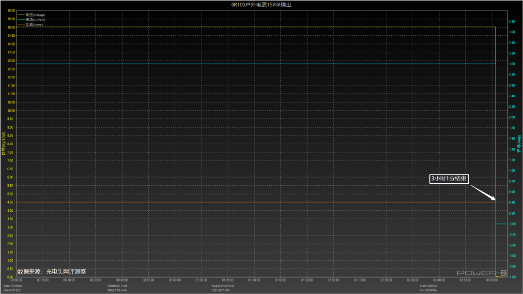Click the 4.50 voltage axis label

(10, 202)
